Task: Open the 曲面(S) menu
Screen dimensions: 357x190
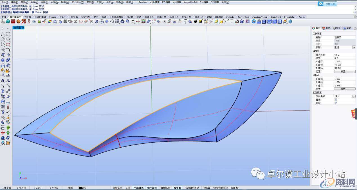Action: click(44, 3)
